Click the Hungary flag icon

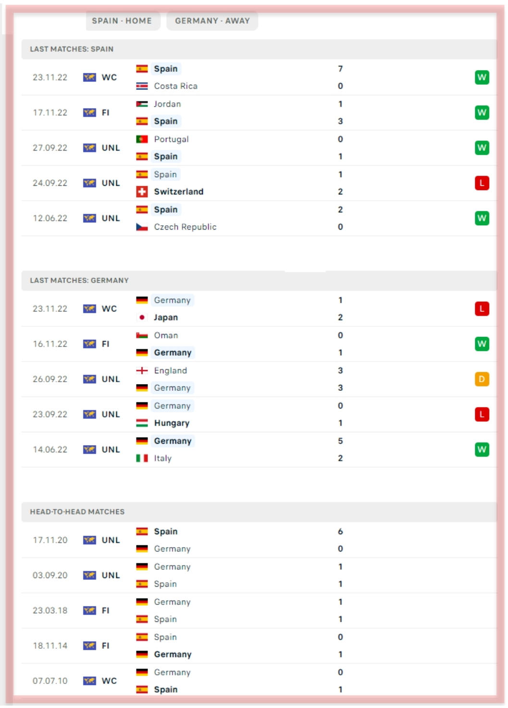[142, 423]
